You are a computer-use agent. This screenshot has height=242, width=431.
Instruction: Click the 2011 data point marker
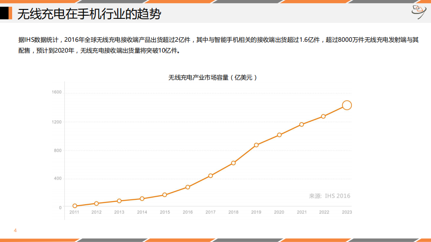tap(75, 206)
